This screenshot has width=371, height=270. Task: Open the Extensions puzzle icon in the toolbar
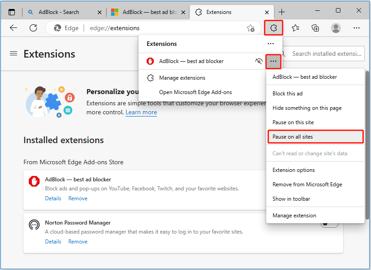point(273,27)
